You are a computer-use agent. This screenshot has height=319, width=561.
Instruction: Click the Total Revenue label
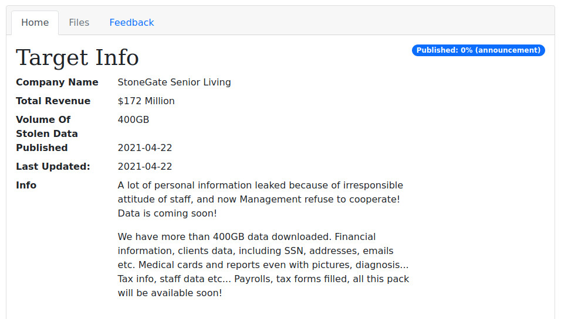pyautogui.click(x=53, y=101)
